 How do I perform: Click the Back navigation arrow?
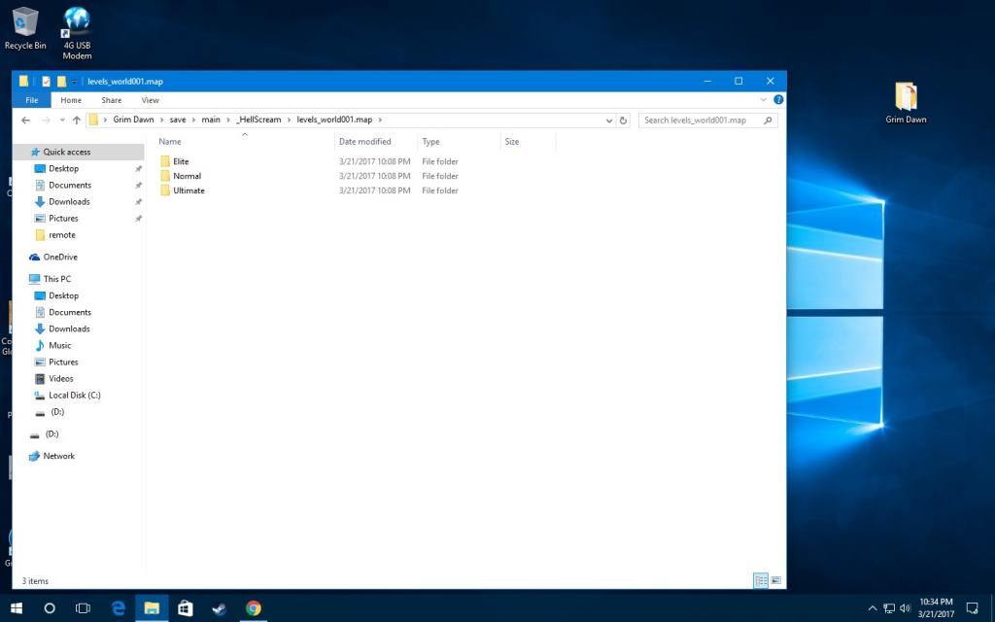pyautogui.click(x=25, y=120)
